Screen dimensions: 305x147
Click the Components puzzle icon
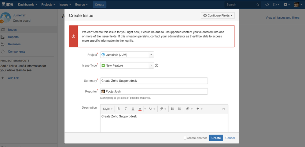(3, 51)
